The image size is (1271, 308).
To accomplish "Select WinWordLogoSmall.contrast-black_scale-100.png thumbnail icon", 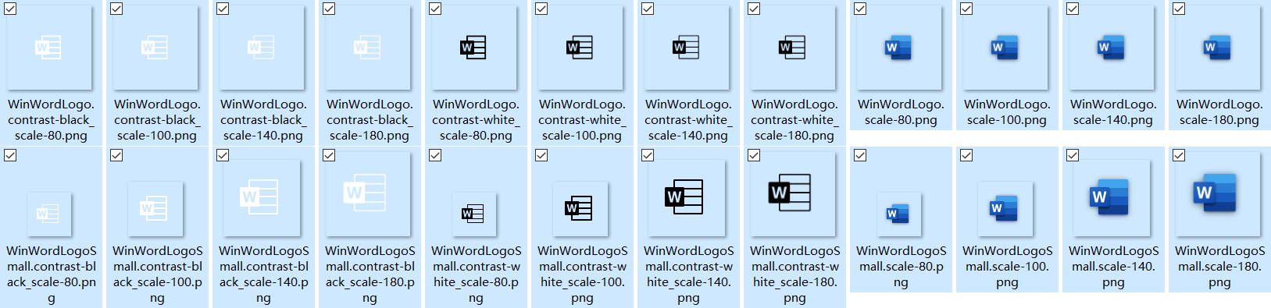I will tap(155, 209).
